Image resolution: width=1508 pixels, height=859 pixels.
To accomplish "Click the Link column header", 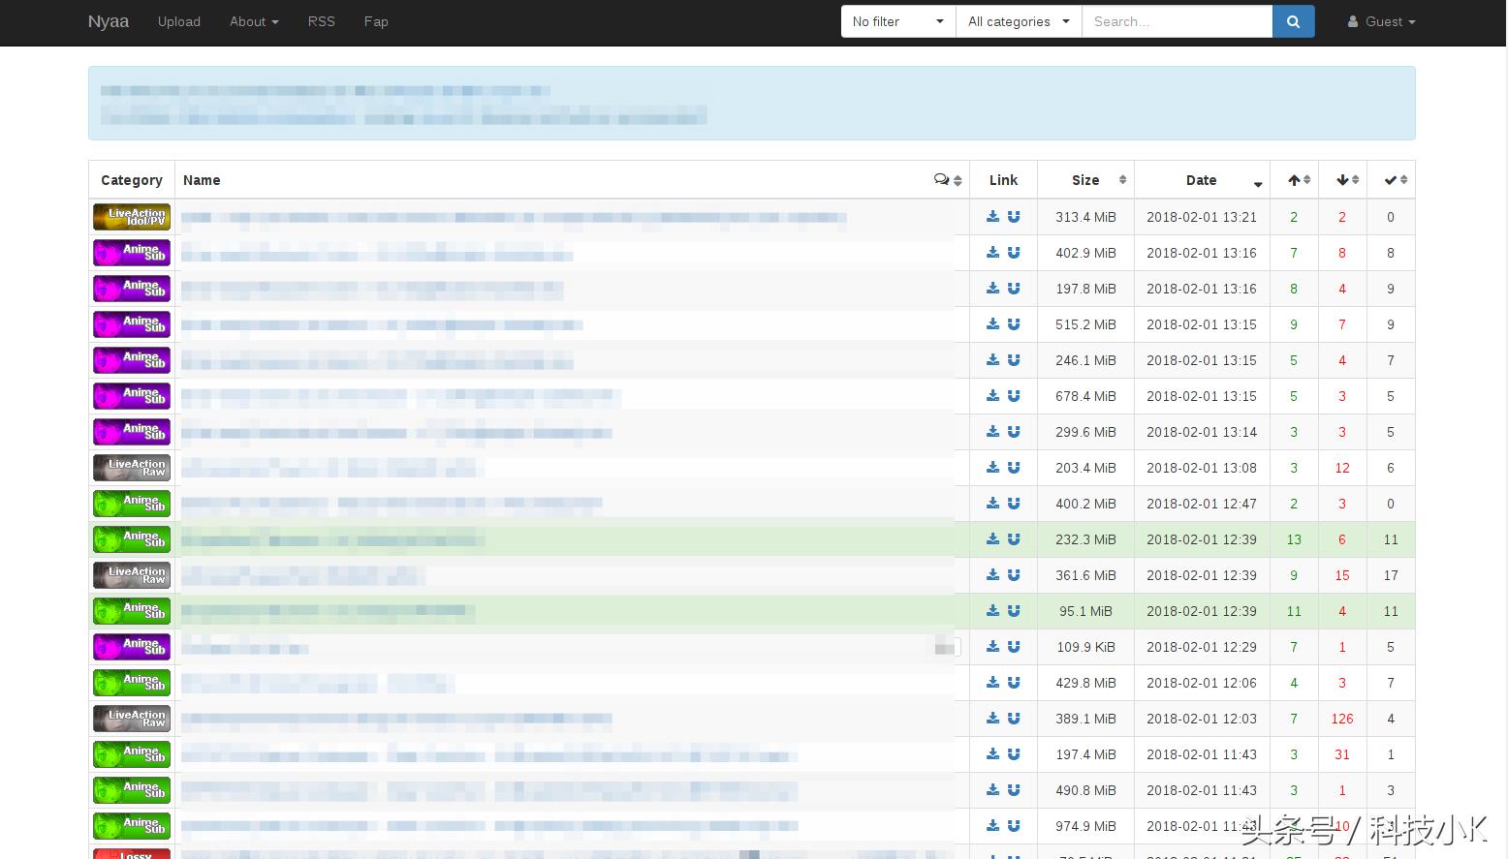I will click(1003, 180).
